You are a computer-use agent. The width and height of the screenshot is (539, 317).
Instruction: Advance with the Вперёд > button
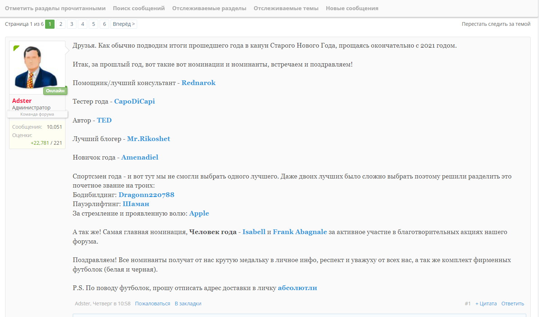pyautogui.click(x=124, y=24)
